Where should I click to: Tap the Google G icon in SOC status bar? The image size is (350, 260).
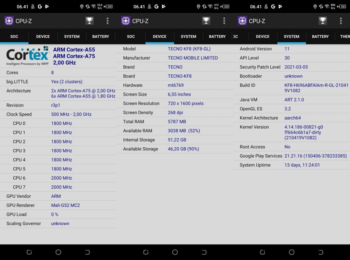point(40,7)
